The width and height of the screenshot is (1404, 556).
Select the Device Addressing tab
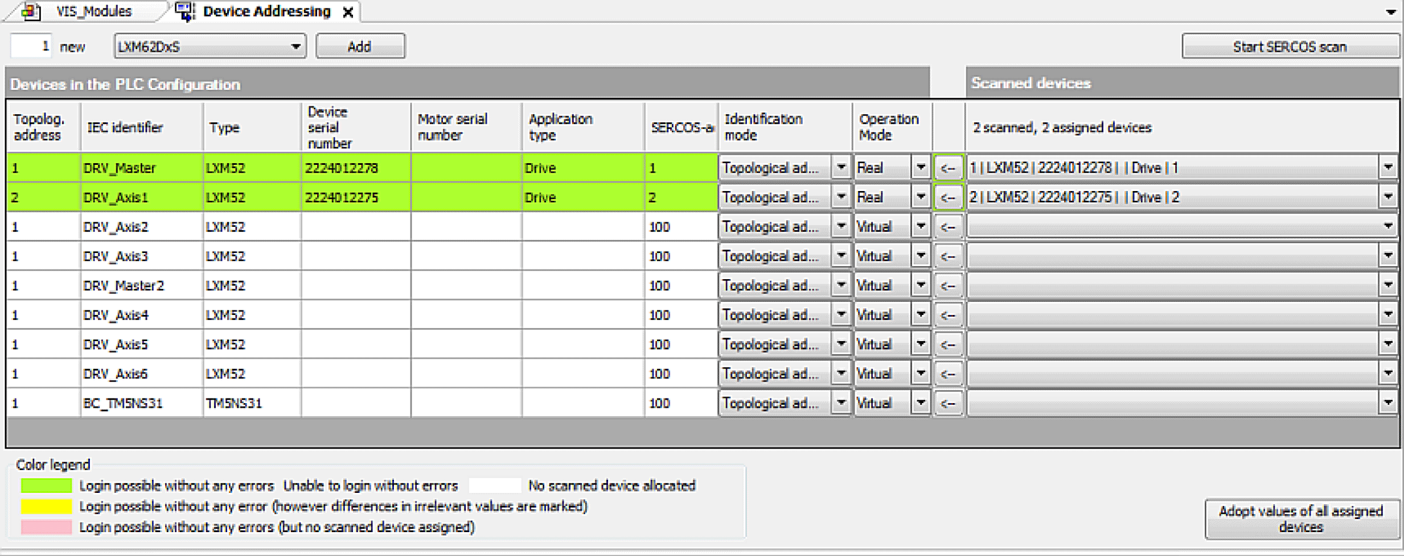pos(266,11)
